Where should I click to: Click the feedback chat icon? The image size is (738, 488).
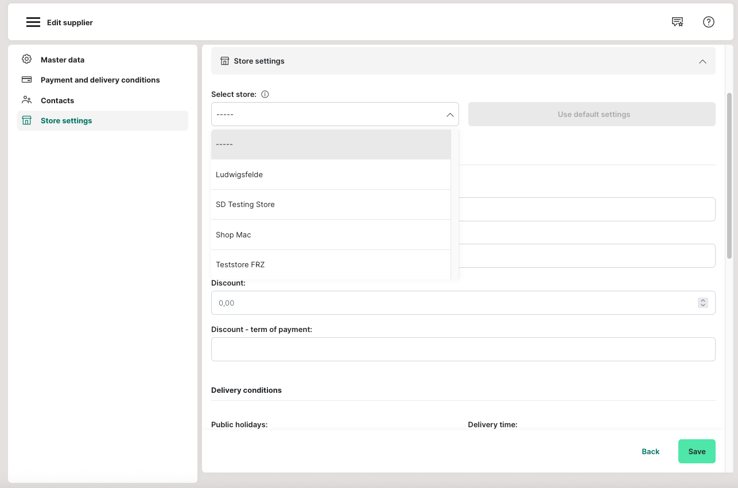coord(677,22)
